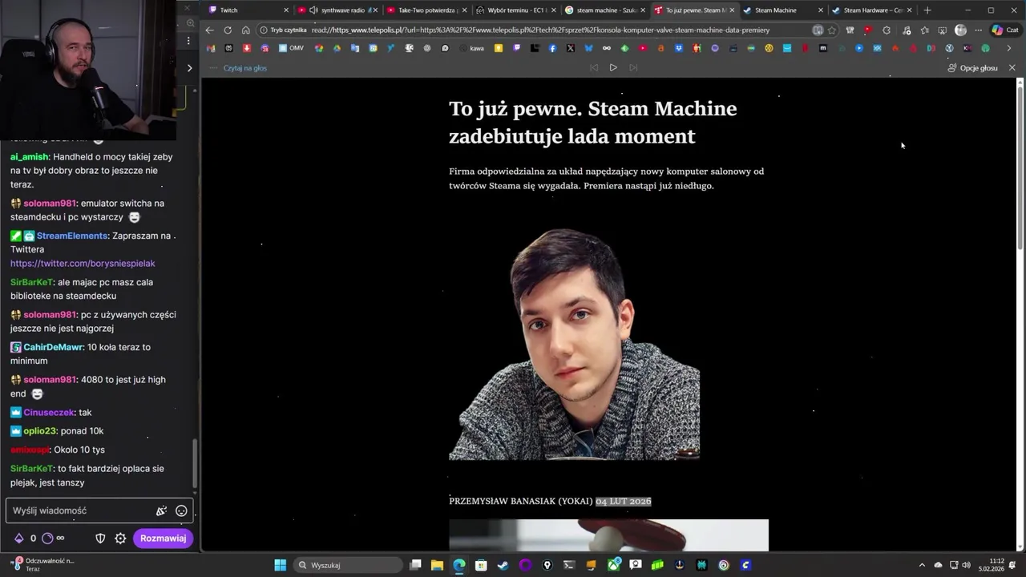1026x577 pixels.
Task: Show hidden system tray icons chevron
Action: coord(922,565)
